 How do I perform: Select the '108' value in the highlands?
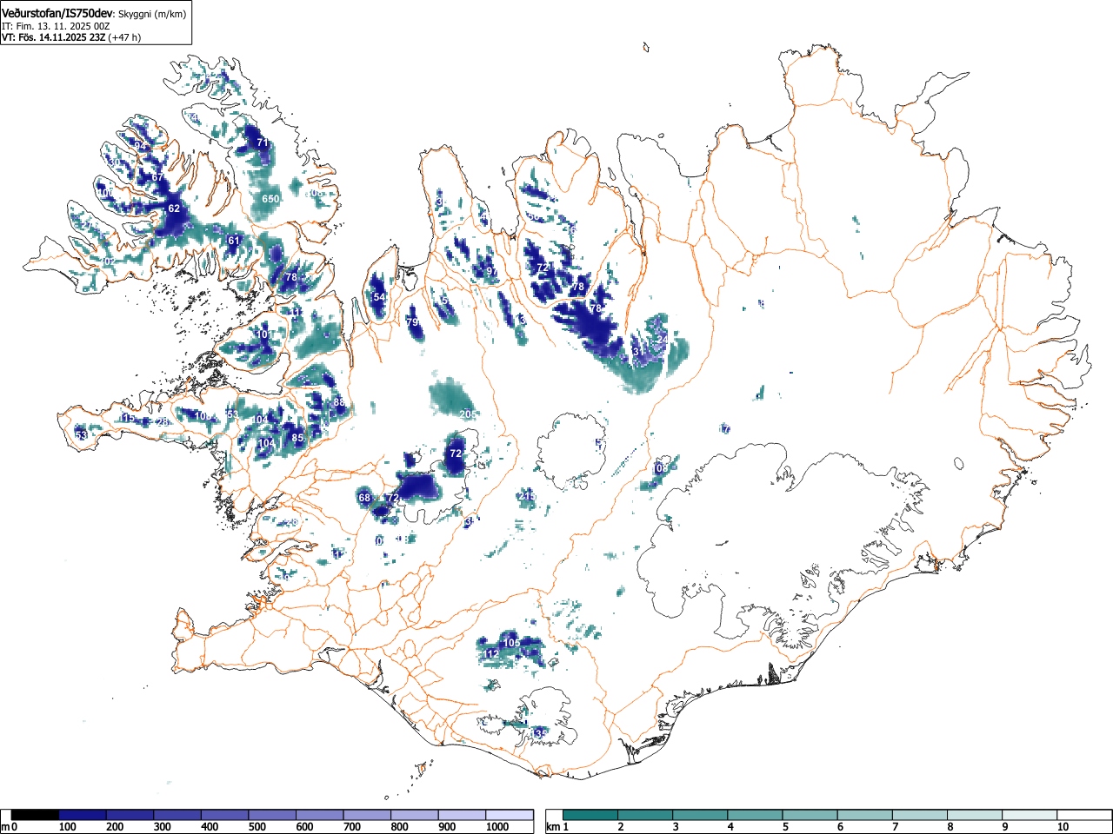point(661,468)
